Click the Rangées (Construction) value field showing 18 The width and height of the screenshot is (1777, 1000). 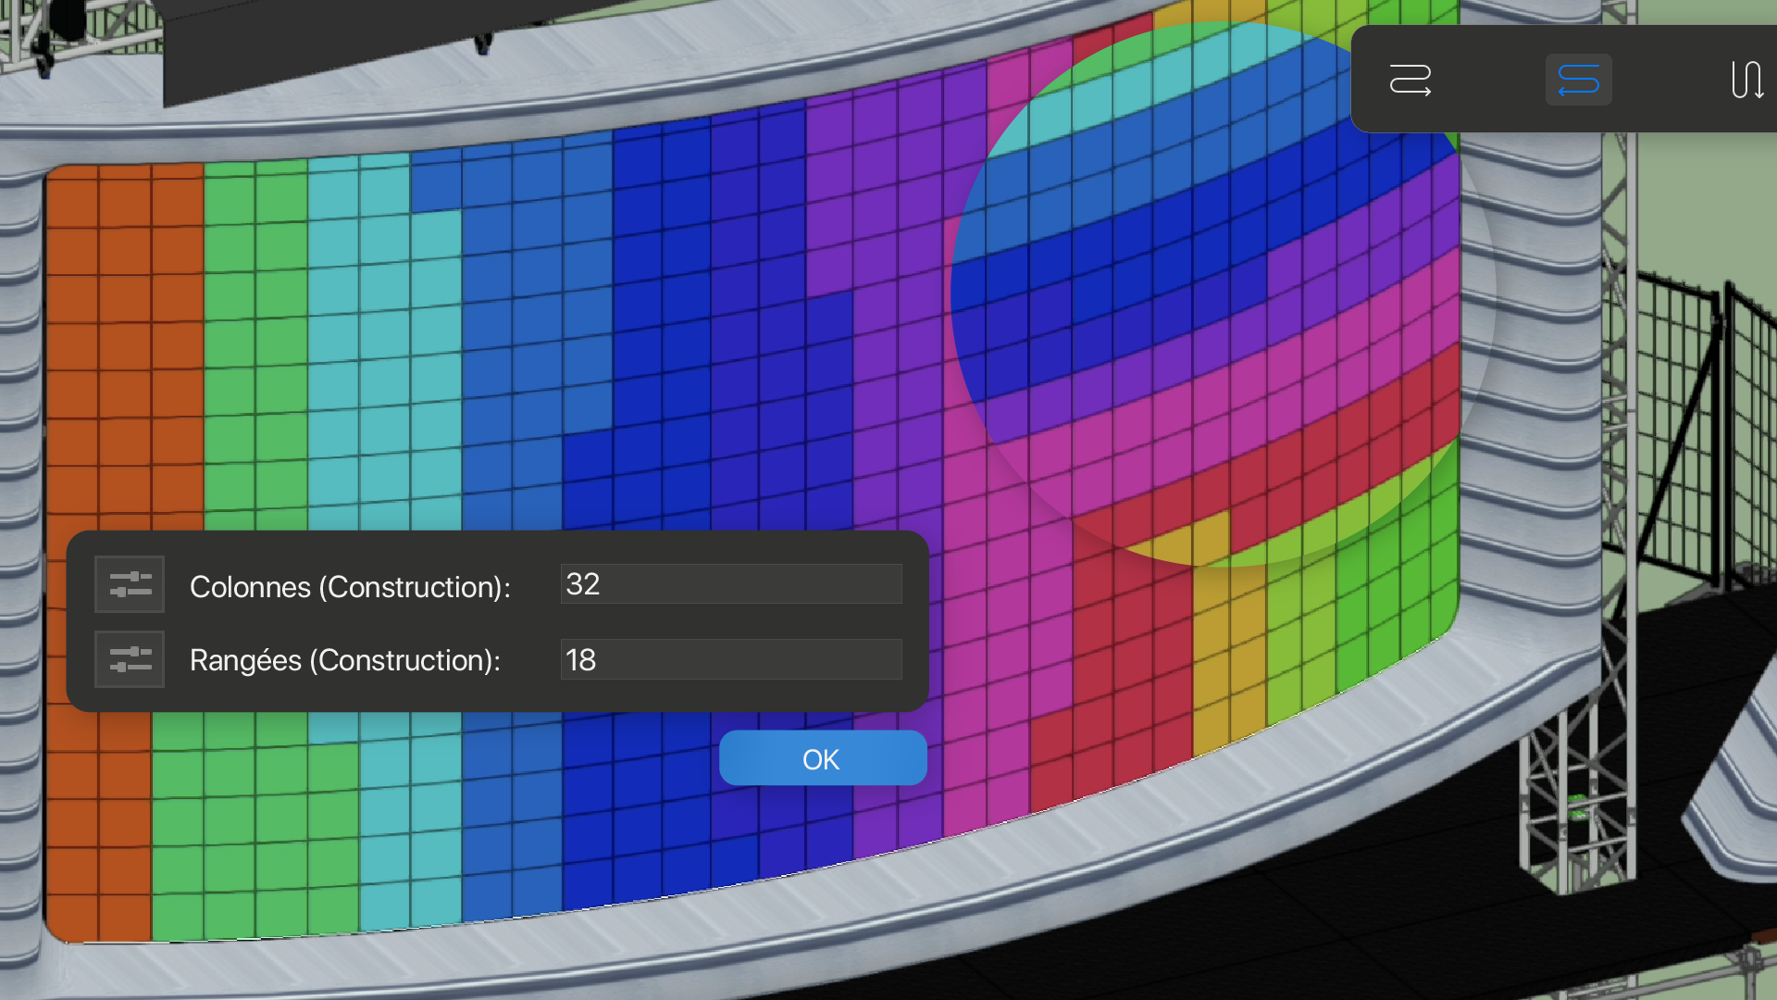point(730,659)
